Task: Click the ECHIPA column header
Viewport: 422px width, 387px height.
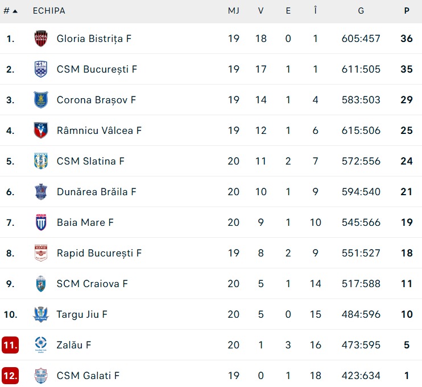Action: 49,11
